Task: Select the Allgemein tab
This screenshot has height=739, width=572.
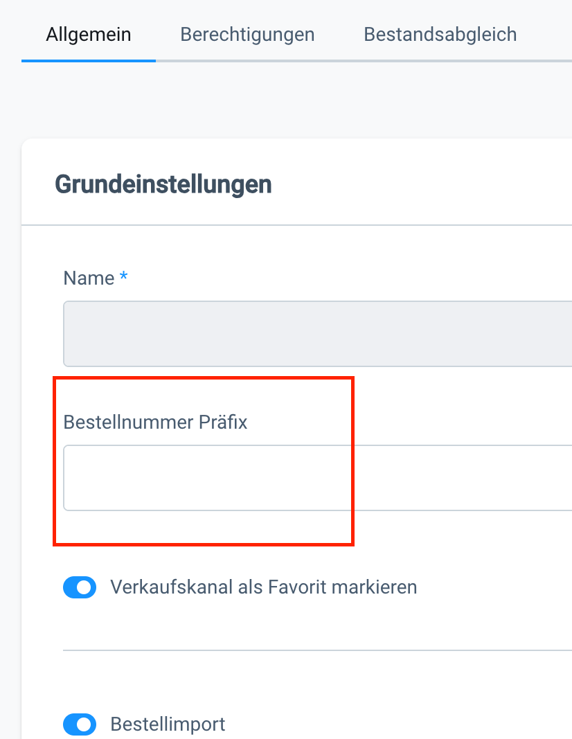Action: pos(89,34)
